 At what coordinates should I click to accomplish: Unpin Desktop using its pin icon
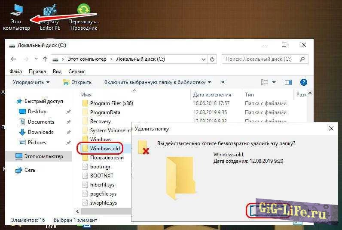[x=68, y=112]
